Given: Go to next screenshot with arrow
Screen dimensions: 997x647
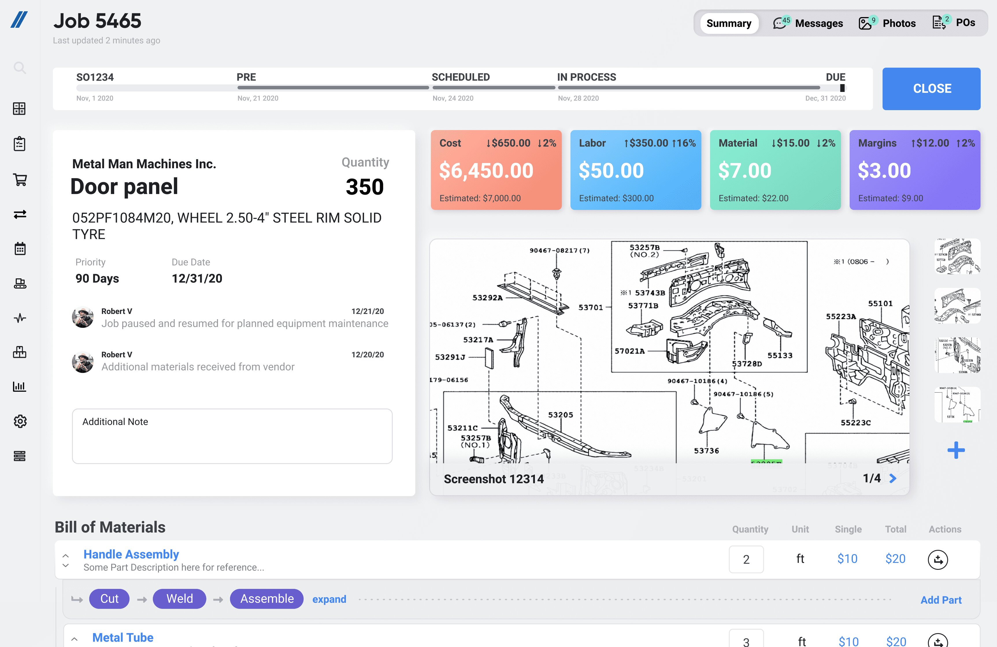Looking at the screenshot, I should 893,478.
